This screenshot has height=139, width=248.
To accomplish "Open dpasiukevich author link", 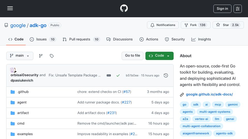I will 22,80.
